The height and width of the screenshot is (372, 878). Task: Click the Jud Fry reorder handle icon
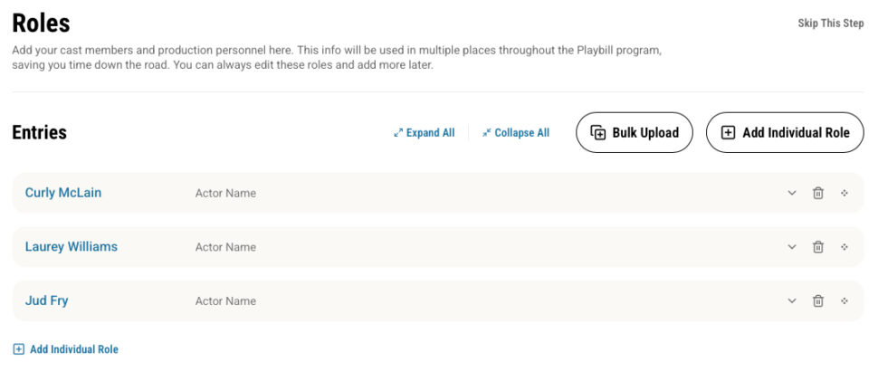(x=845, y=300)
